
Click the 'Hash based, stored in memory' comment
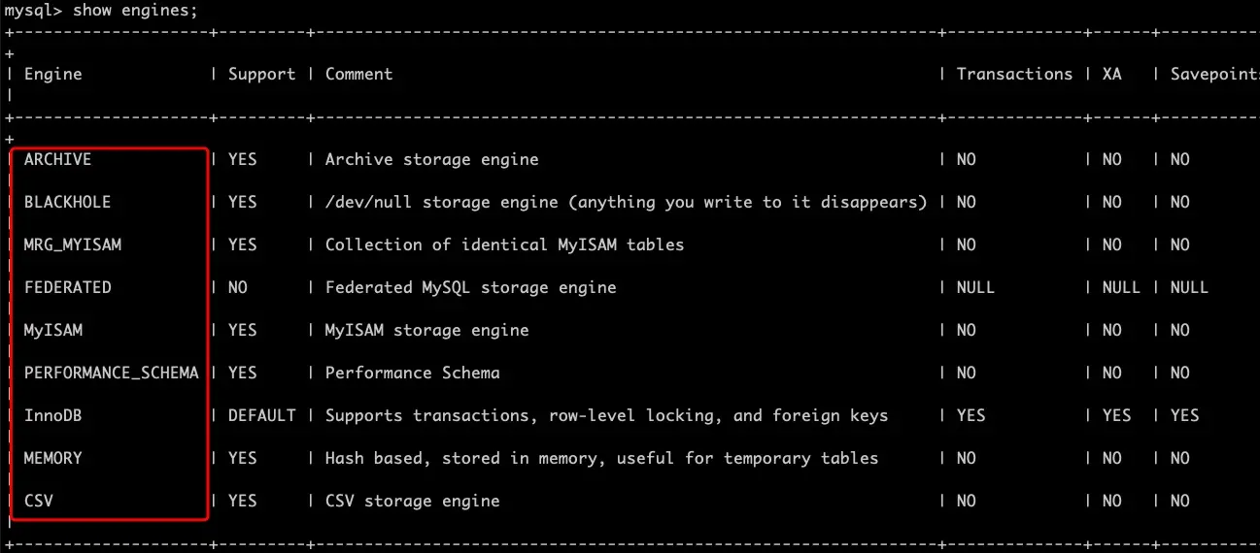tap(460, 458)
